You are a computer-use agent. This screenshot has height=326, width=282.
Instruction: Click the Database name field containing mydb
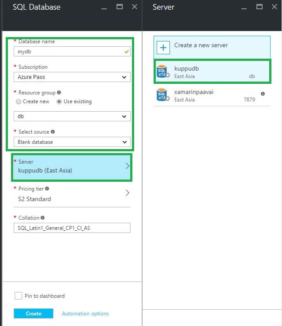click(72, 51)
